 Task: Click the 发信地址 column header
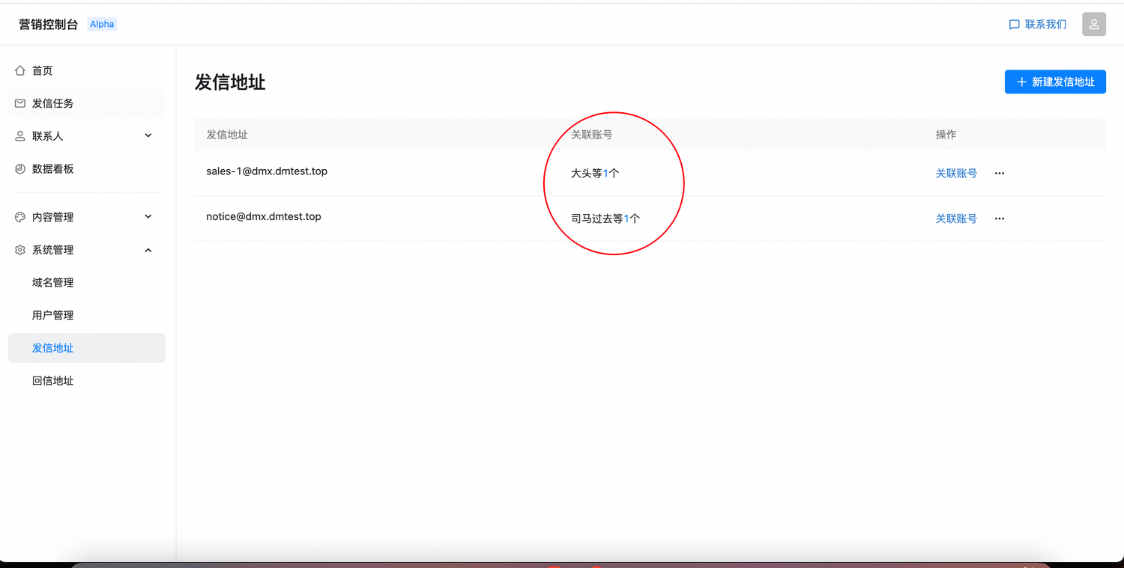pyautogui.click(x=227, y=135)
